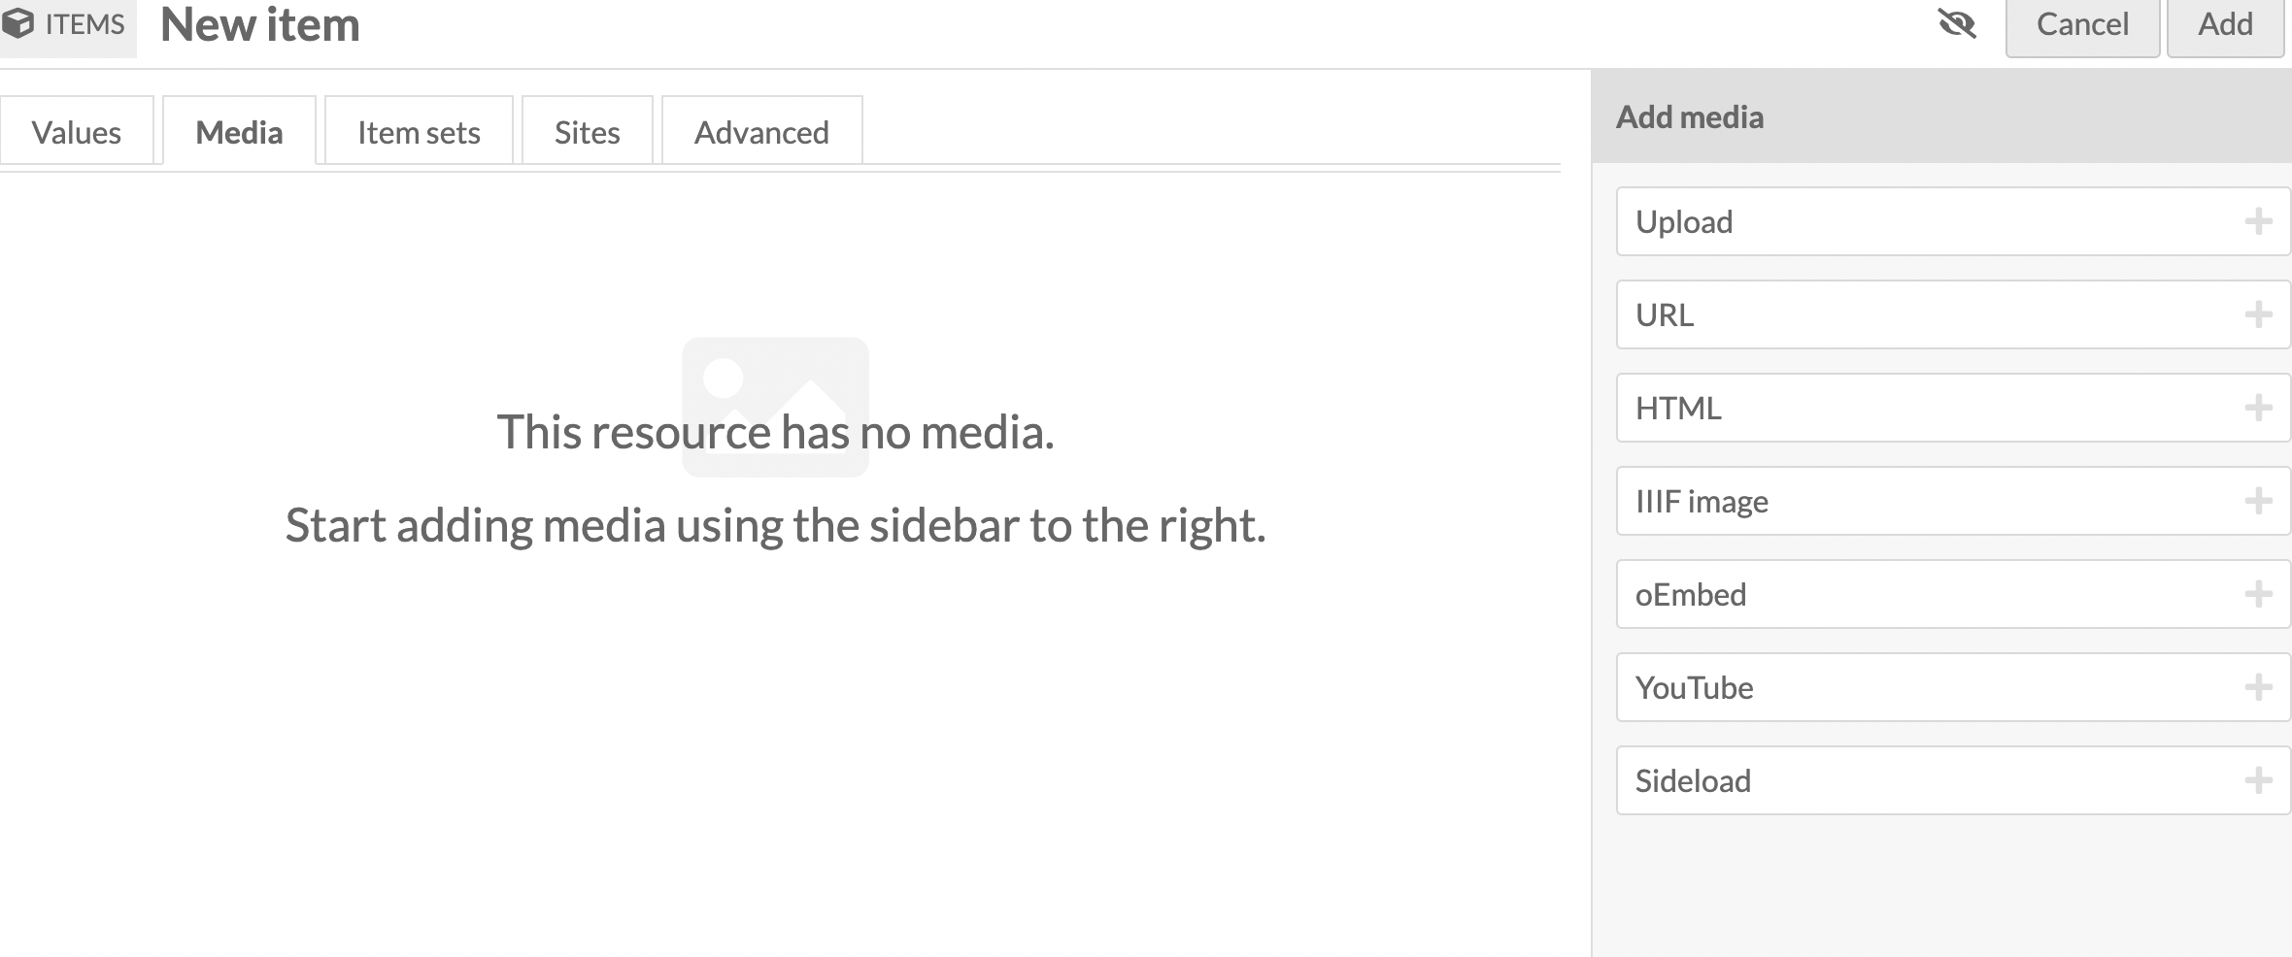Click the plus icon beside oEmbed

click(x=2258, y=595)
